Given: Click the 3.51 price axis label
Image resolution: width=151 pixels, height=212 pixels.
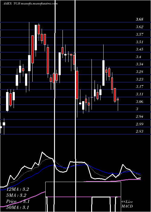Looking at the screenshot, I should pos(140,42).
